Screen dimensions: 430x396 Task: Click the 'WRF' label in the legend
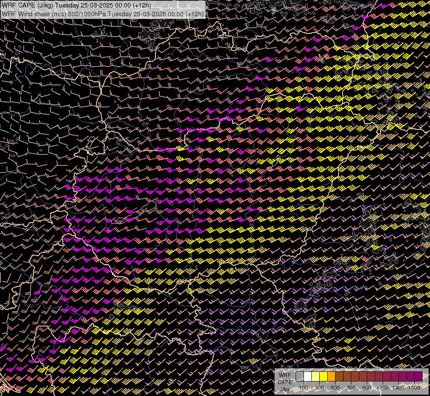(285, 375)
